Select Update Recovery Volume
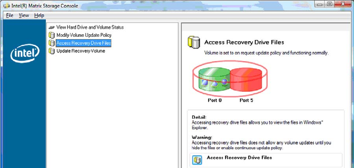The height and width of the screenshot is (168, 354). (81, 51)
